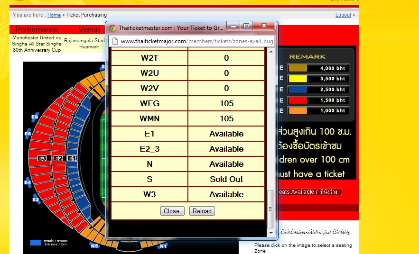Screen dimensions: 419x254
Task: Click the 105 value for WMN
Action: [227, 119]
